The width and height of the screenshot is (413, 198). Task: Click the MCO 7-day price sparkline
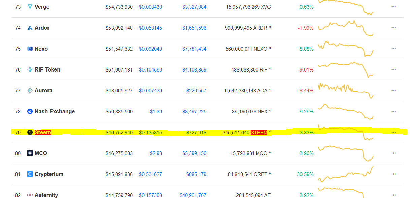pyautogui.click(x=346, y=153)
